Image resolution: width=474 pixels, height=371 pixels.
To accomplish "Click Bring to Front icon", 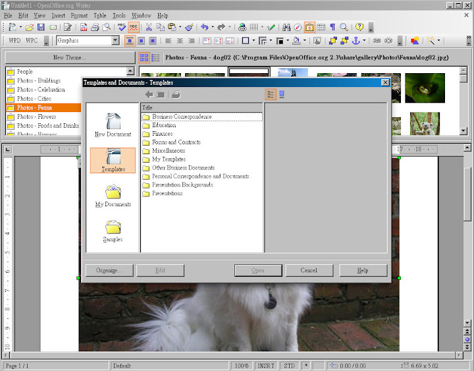I will tap(333, 40).
